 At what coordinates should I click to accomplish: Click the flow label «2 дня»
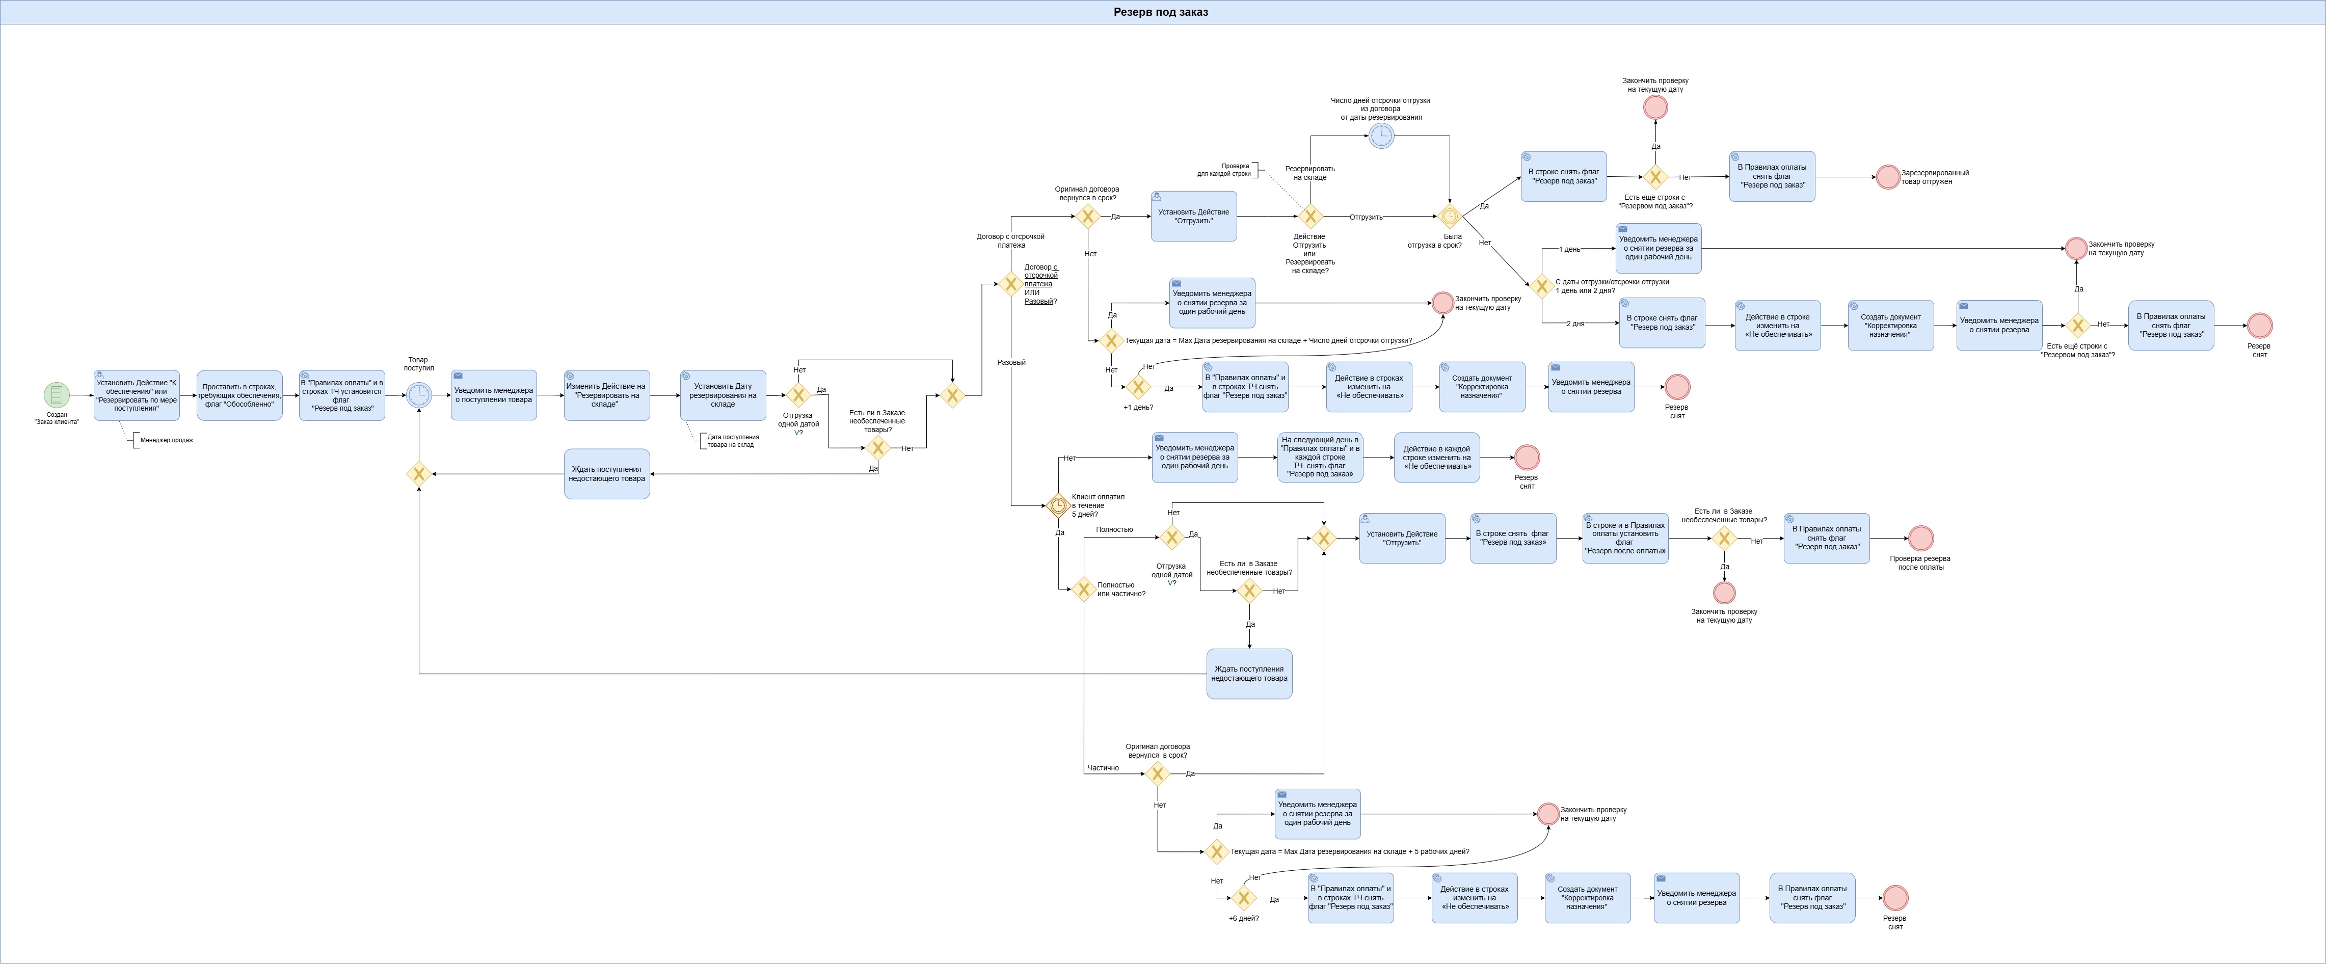click(x=1575, y=324)
